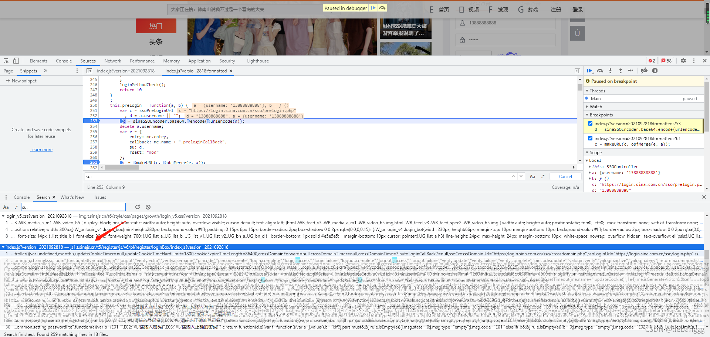The width and height of the screenshot is (710, 337).
Task: Collapse the login_v5.css search result group
Action: coord(3,216)
